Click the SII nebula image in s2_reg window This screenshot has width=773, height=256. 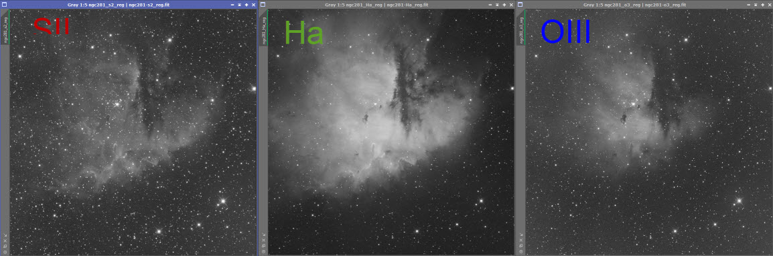pos(133,132)
